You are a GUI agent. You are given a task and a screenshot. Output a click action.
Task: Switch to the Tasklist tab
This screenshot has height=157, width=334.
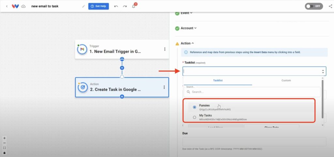[218, 80]
